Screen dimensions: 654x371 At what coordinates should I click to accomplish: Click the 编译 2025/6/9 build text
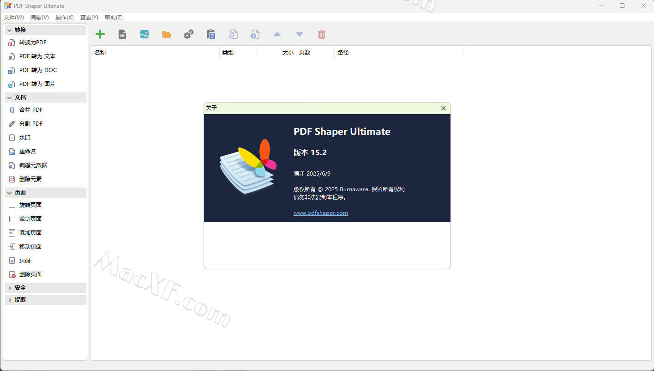pos(312,174)
